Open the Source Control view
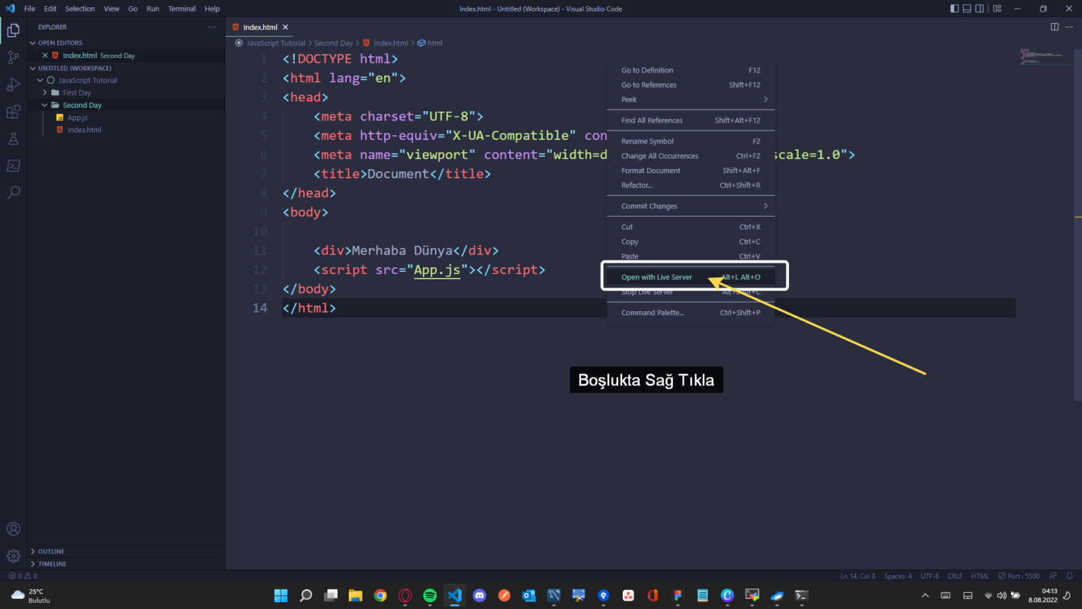This screenshot has height=609, width=1082. pos(14,58)
